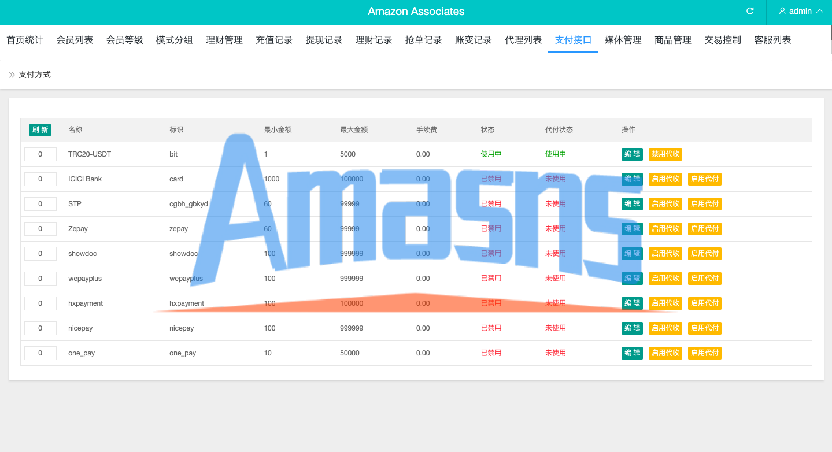Click the 50000 max amount cell
The image size is (832, 452).
pyautogui.click(x=350, y=353)
